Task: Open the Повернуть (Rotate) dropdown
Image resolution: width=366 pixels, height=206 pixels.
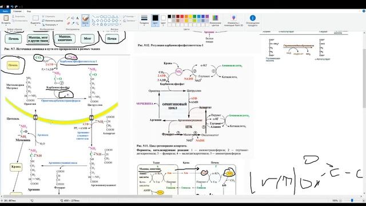Action: coord(50,25)
